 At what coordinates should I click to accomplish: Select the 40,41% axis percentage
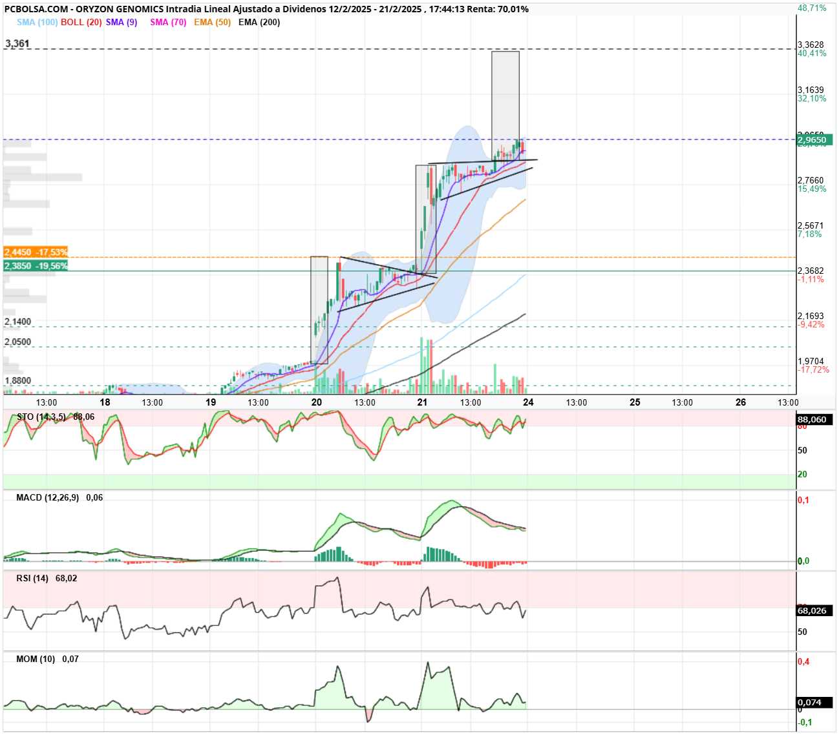[x=812, y=53]
